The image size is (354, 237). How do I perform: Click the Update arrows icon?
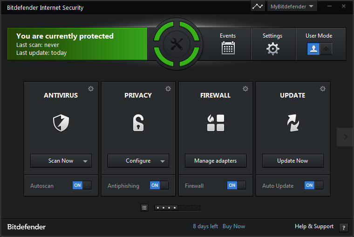click(x=293, y=123)
